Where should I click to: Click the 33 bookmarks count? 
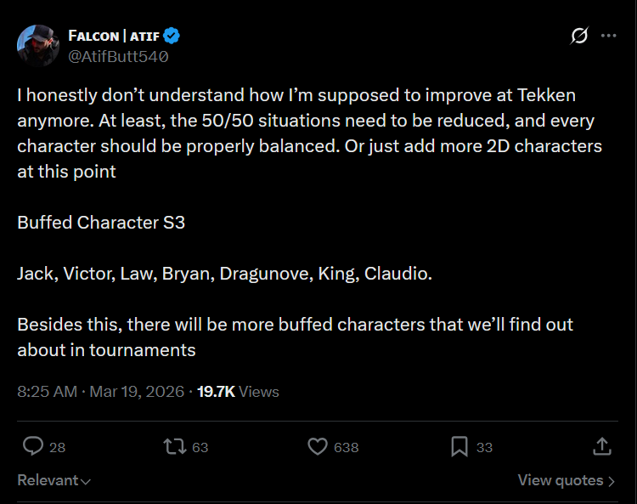click(484, 447)
